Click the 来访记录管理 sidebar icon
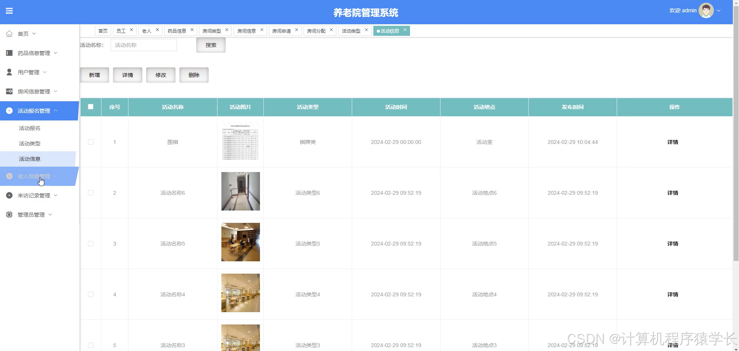The height and width of the screenshot is (351, 739). pos(9,195)
